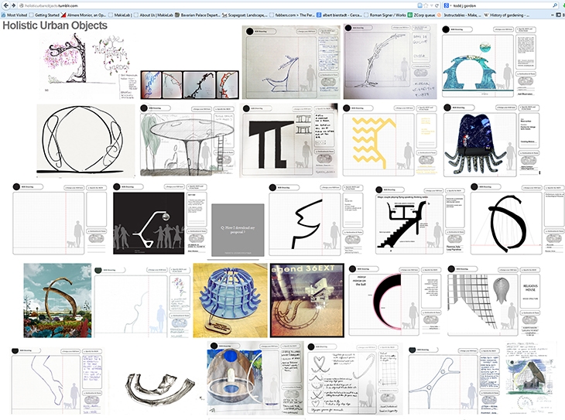
Task: Open the blue leg outline sketch
Action: pos(57,381)
